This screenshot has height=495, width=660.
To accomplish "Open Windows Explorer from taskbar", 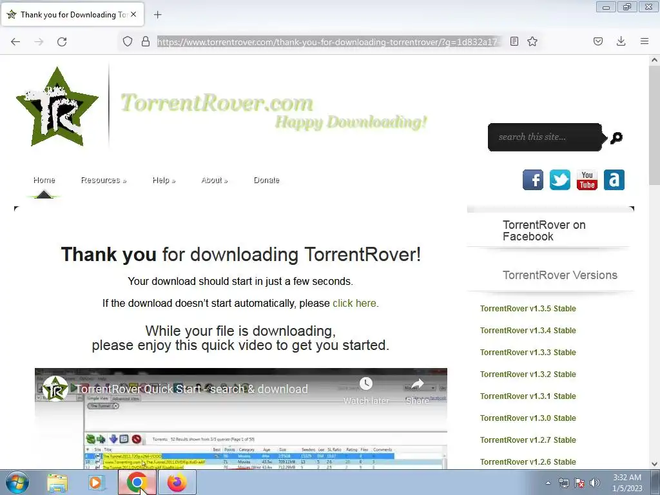I will click(x=57, y=483).
